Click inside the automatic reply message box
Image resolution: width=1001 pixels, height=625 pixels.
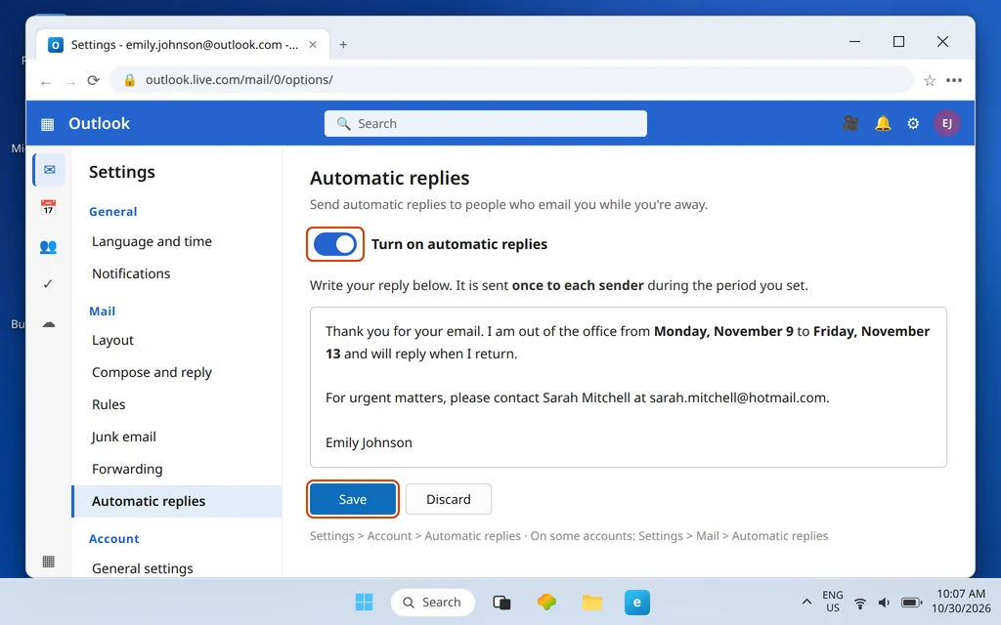pyautogui.click(x=629, y=387)
